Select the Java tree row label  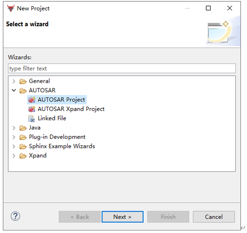pyautogui.click(x=35, y=128)
